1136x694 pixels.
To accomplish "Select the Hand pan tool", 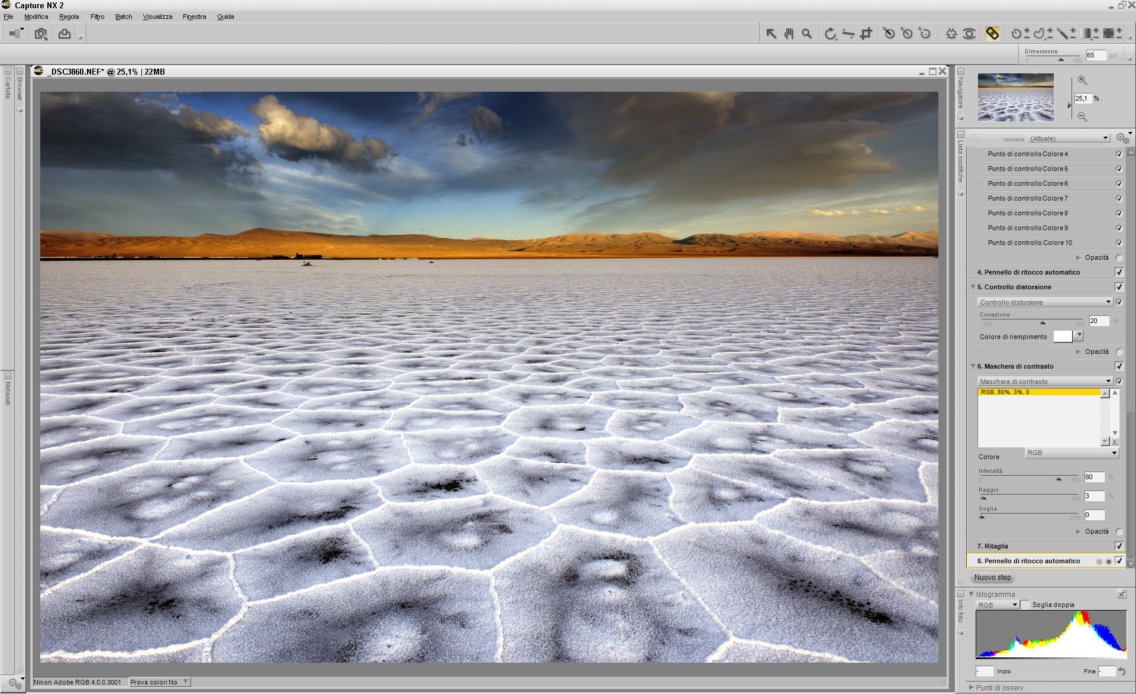I will pos(789,34).
